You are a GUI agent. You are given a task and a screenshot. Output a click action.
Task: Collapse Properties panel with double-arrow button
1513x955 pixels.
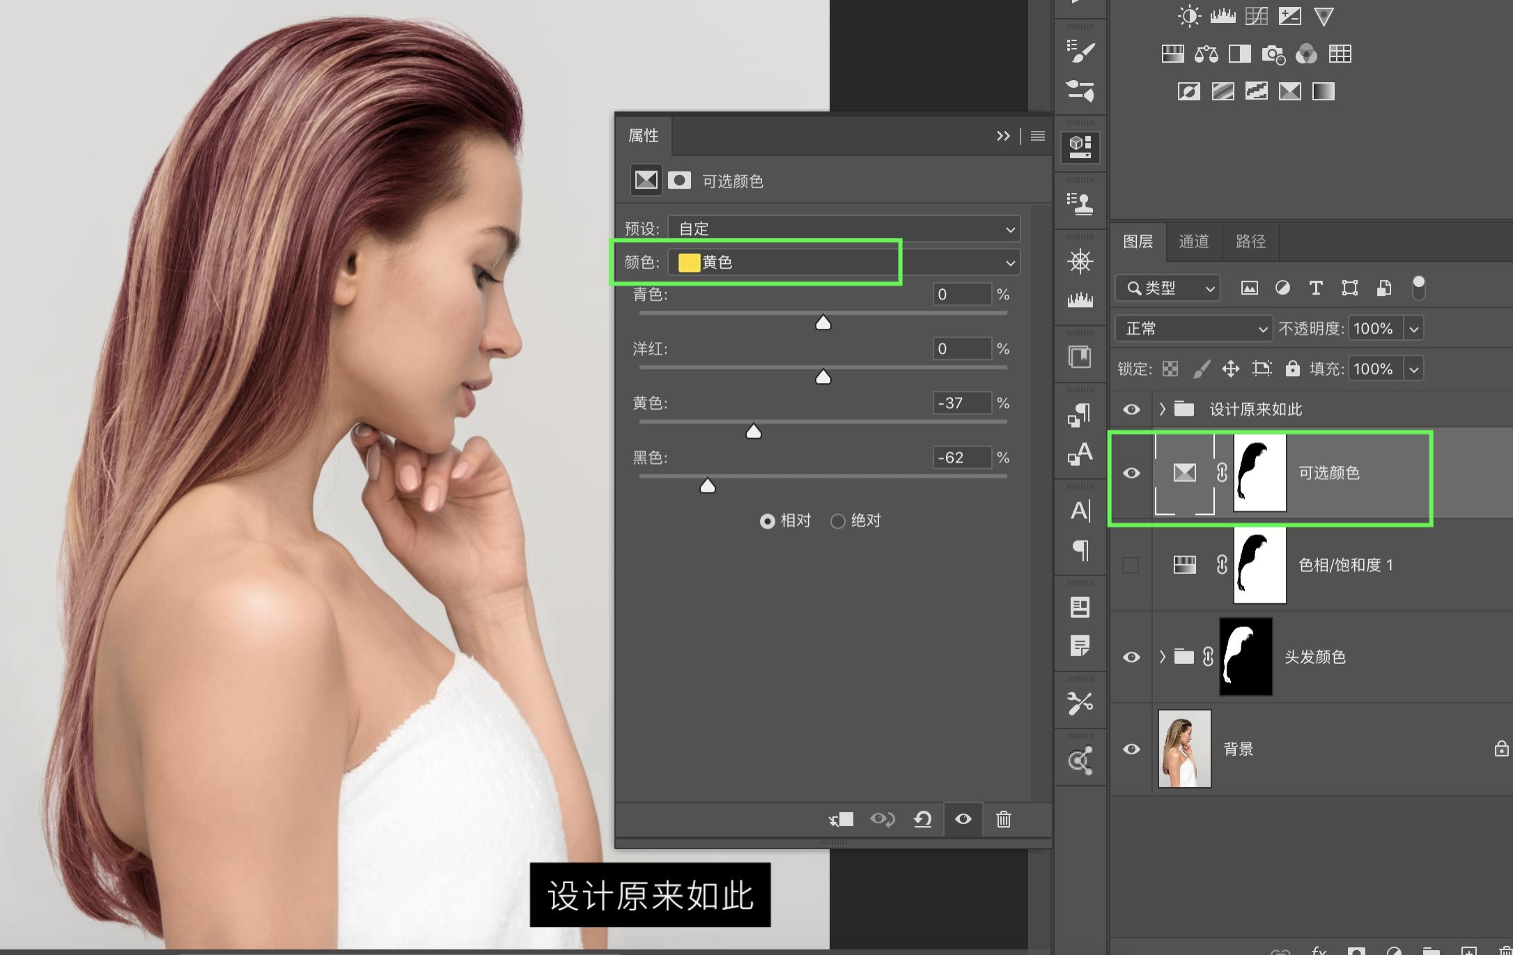click(1002, 136)
